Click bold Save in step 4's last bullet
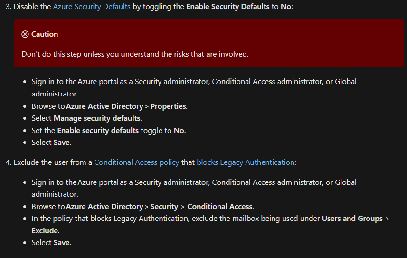Image resolution: width=407 pixels, height=258 pixels. click(x=62, y=243)
